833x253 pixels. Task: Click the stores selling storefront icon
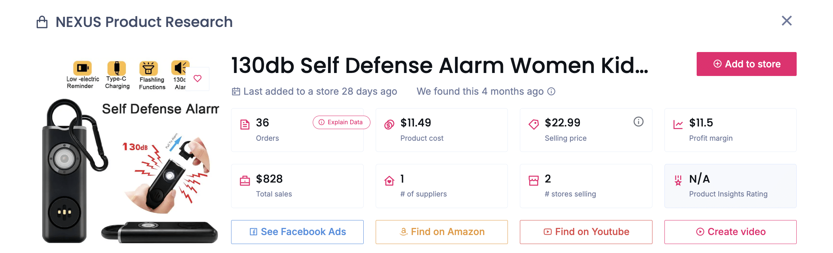pyautogui.click(x=533, y=181)
